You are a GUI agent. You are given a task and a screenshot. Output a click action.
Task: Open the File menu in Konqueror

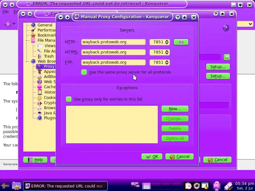point(5,12)
